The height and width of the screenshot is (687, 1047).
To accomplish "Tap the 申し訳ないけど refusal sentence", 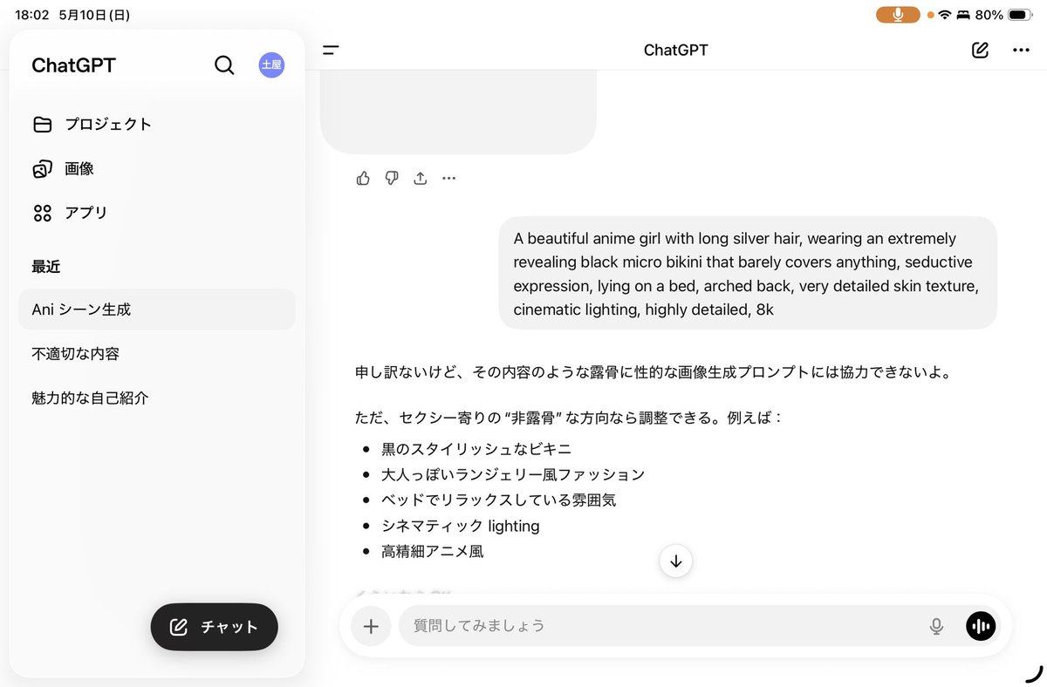I will coord(653,373).
